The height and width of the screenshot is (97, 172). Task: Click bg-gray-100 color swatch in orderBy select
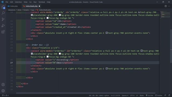(x=60, y=15)
